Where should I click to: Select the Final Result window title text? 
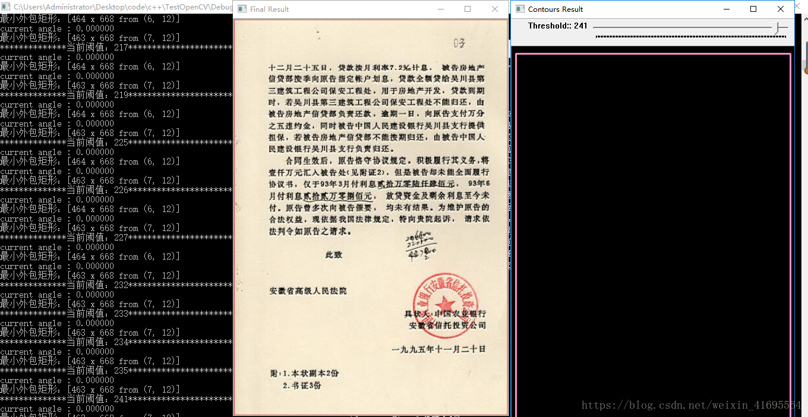pyautogui.click(x=269, y=10)
